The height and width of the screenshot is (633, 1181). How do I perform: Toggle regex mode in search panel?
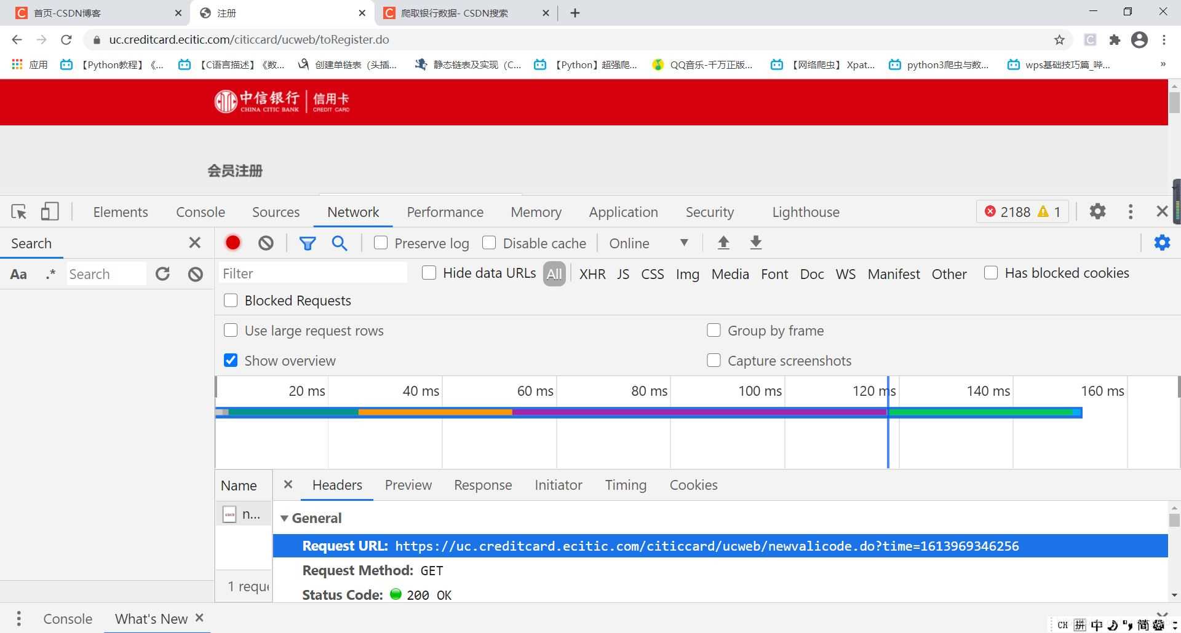point(50,274)
